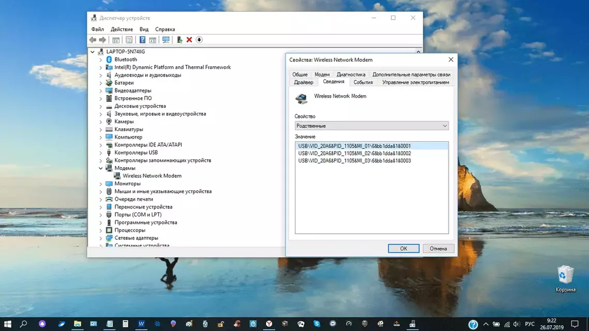Image resolution: width=589 pixels, height=331 pixels.
Task: Open the Свойство dropdown list
Action: point(444,125)
